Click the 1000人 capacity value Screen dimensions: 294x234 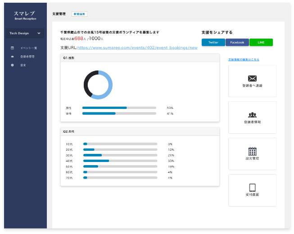96,38
